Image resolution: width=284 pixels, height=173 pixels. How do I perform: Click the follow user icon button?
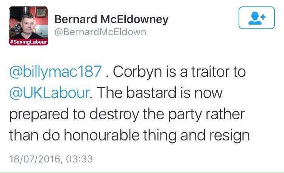click(x=257, y=18)
